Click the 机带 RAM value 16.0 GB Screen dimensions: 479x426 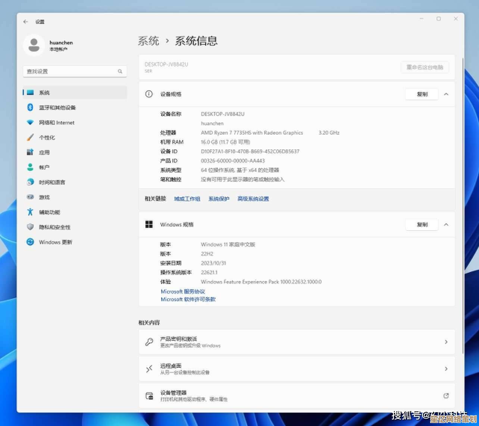(x=225, y=142)
